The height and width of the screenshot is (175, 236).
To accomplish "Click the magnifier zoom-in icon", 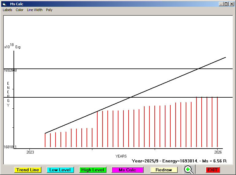I will (x=189, y=170).
